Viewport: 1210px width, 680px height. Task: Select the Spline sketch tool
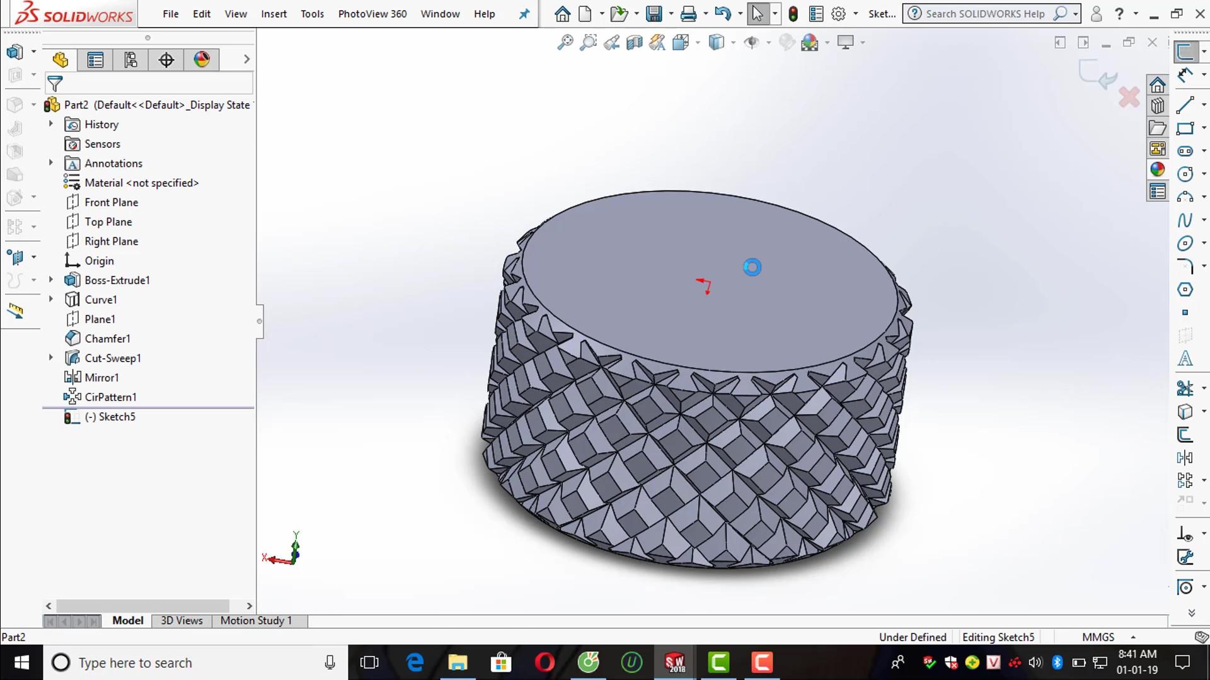click(x=1185, y=220)
